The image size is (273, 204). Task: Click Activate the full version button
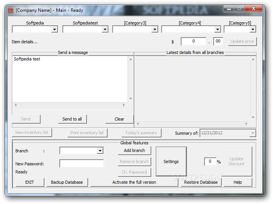[x=134, y=182]
